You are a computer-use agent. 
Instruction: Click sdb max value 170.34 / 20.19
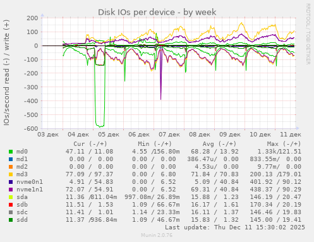click(x=275, y=205)
